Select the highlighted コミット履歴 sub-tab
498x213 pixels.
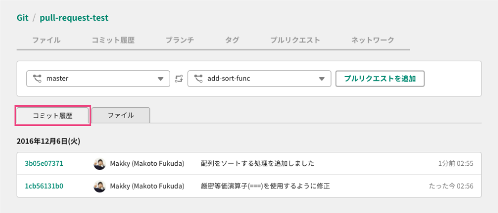[x=53, y=116]
